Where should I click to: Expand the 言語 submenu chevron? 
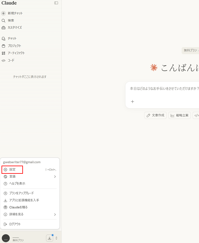tap(55, 176)
